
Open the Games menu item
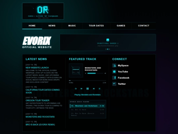tap(121, 26)
